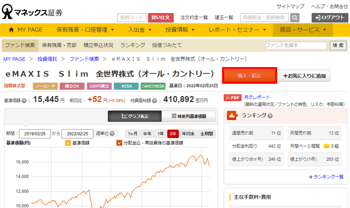
Task: Click 国際株式型 category label
Action: 15,86
